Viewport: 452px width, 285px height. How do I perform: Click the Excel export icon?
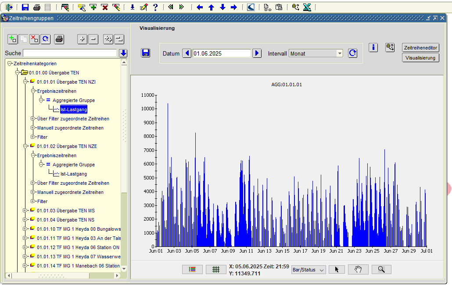[307, 7]
